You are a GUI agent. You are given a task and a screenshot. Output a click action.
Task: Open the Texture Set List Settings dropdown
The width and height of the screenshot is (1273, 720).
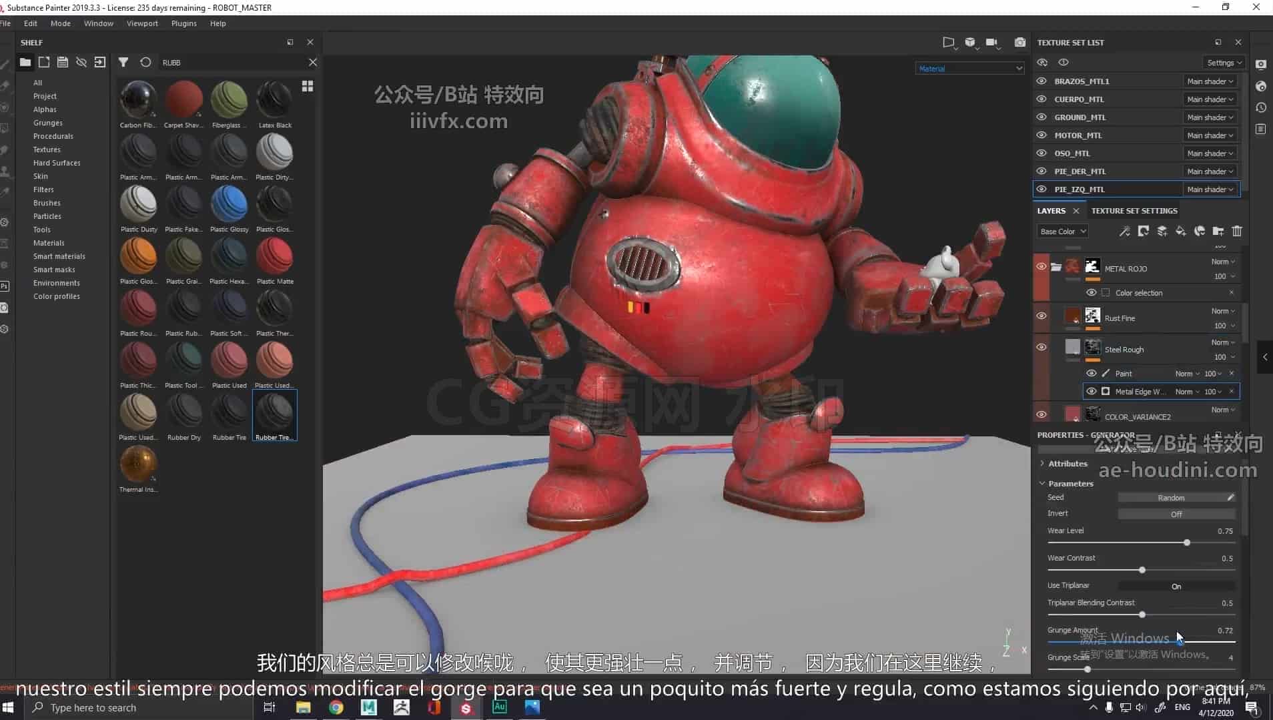[1224, 62]
